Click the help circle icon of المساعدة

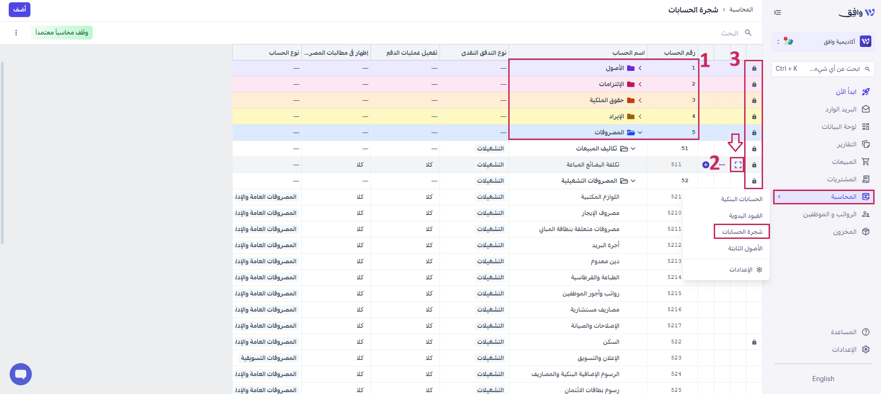pyautogui.click(x=866, y=332)
